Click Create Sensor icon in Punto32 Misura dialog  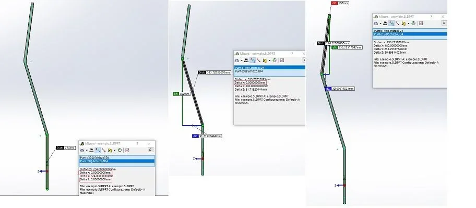pyautogui.click(x=127, y=150)
